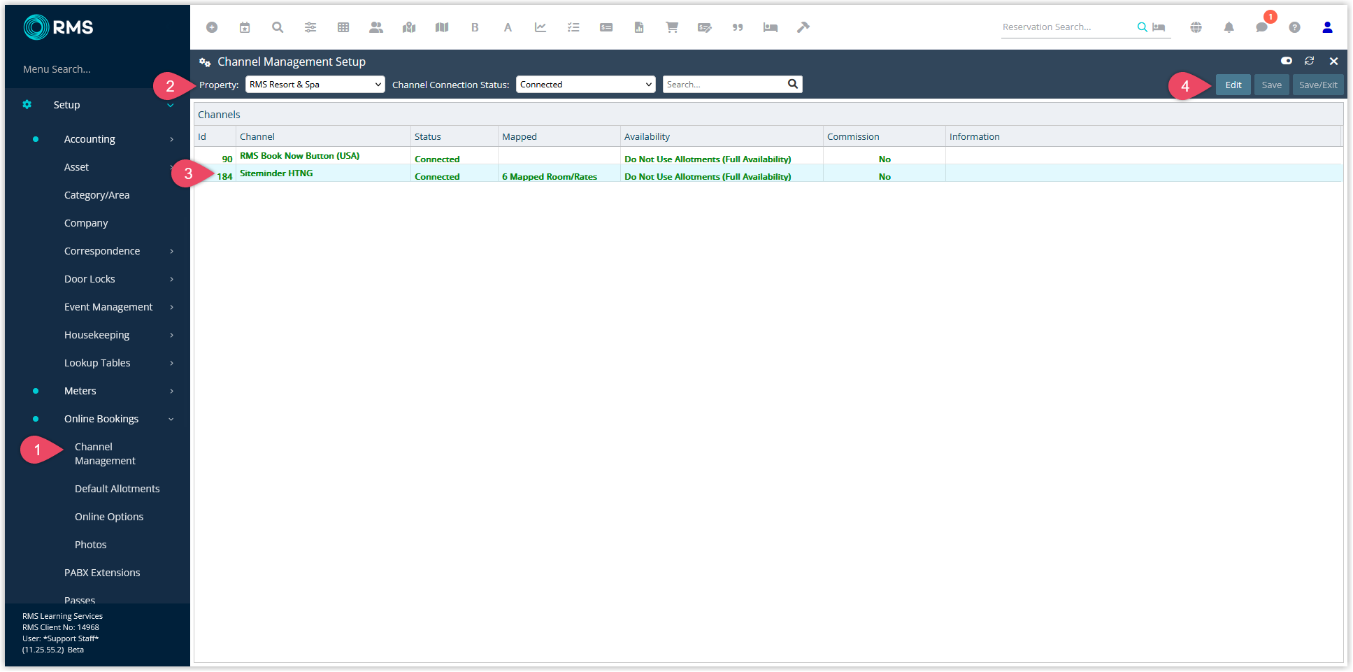
Task: Select RMS Book Now Button (USA) row
Action: tap(768, 156)
